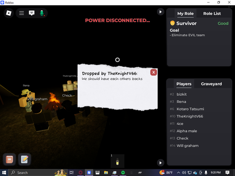Viewport: 235px width, 176px height.
Task: Switch to the Role List tab
Action: coord(212,14)
